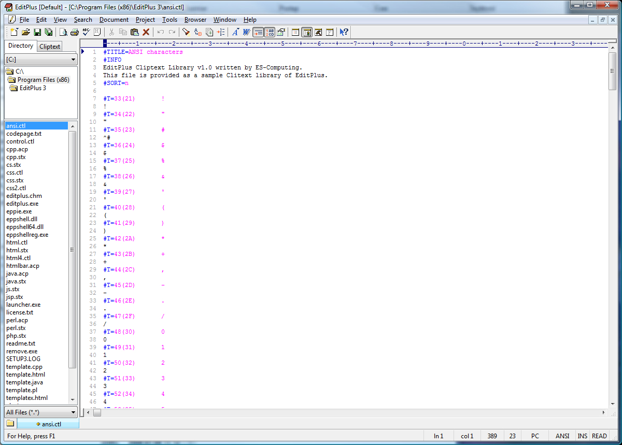Click the Replace icon in toolbar
The height and width of the screenshot is (445, 622).
(197, 32)
